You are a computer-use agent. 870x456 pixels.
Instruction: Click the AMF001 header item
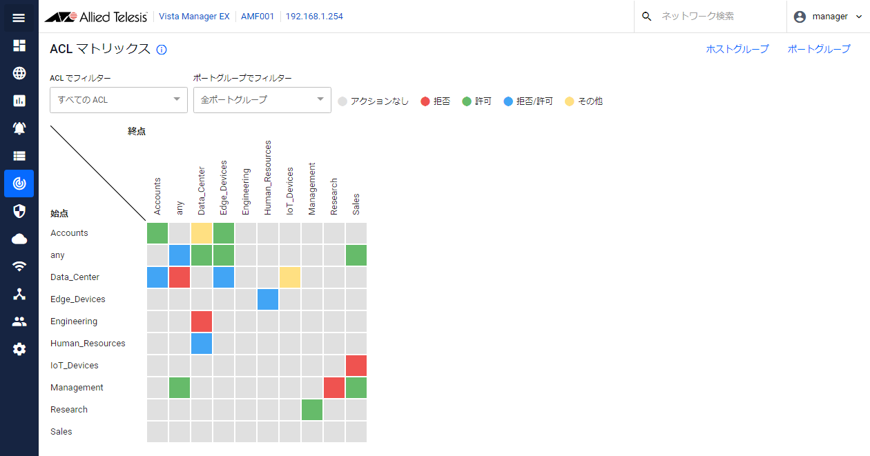click(258, 17)
